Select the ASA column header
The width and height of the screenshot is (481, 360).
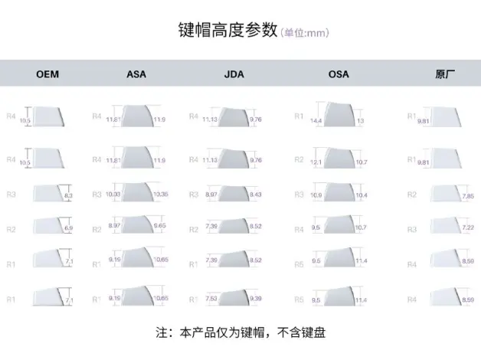tap(136, 74)
